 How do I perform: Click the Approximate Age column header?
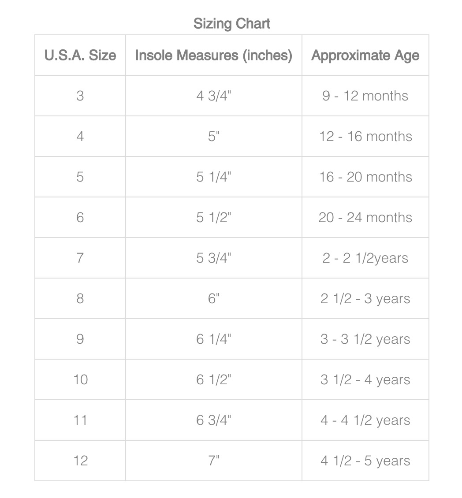pos(365,56)
